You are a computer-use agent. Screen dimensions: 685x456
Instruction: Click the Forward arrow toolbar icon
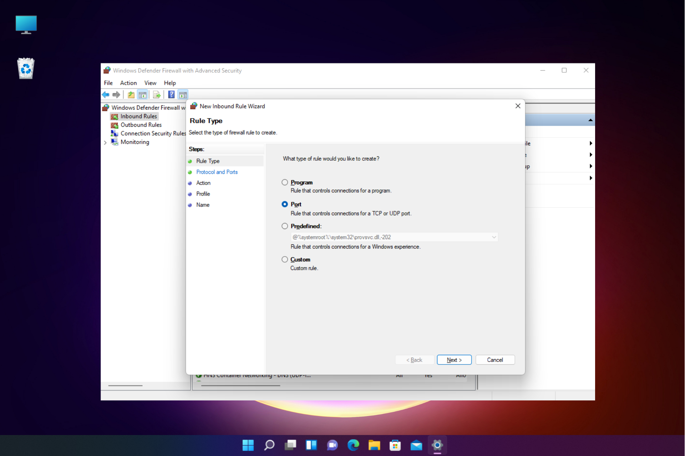[116, 95]
